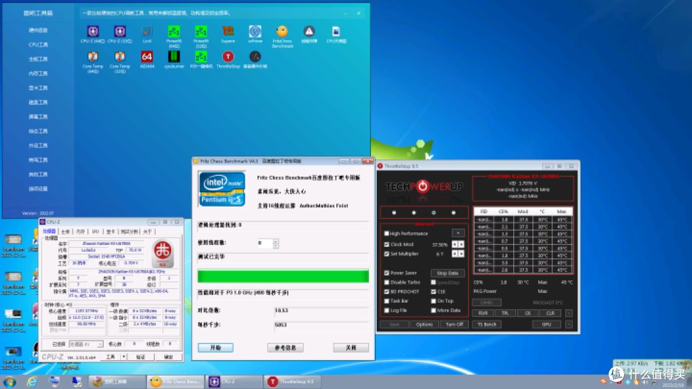Image resolution: width=692 pixels, height=389 pixels.
Task: Increase the Set Multiplier value
Action: coord(461,254)
